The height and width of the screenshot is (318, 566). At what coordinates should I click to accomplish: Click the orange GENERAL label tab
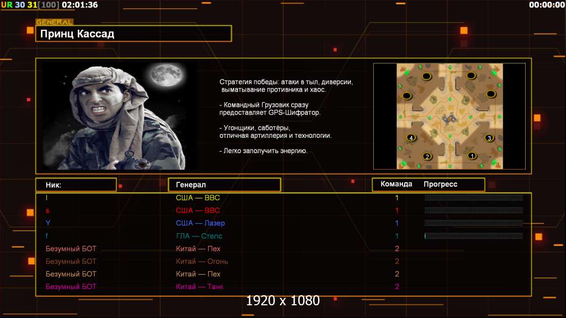55,22
